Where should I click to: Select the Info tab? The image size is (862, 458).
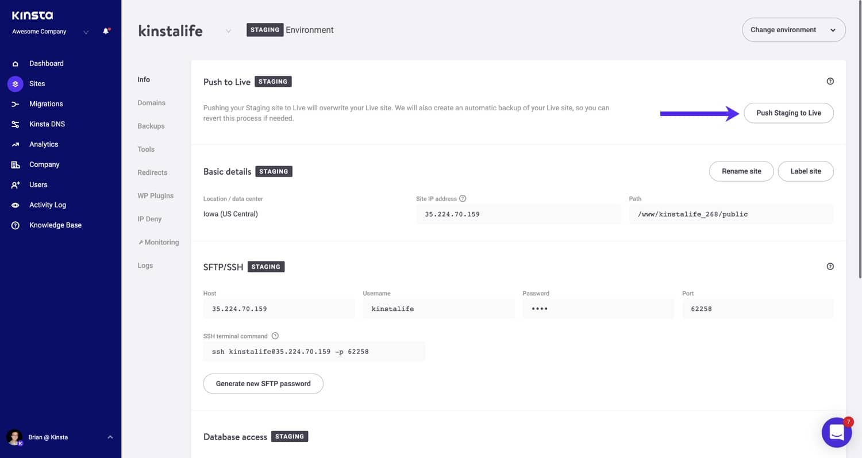pos(144,80)
